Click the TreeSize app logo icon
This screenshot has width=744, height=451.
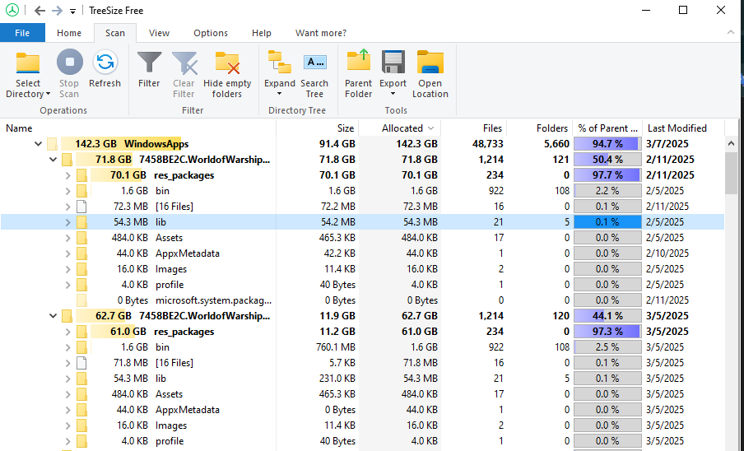pyautogui.click(x=12, y=10)
